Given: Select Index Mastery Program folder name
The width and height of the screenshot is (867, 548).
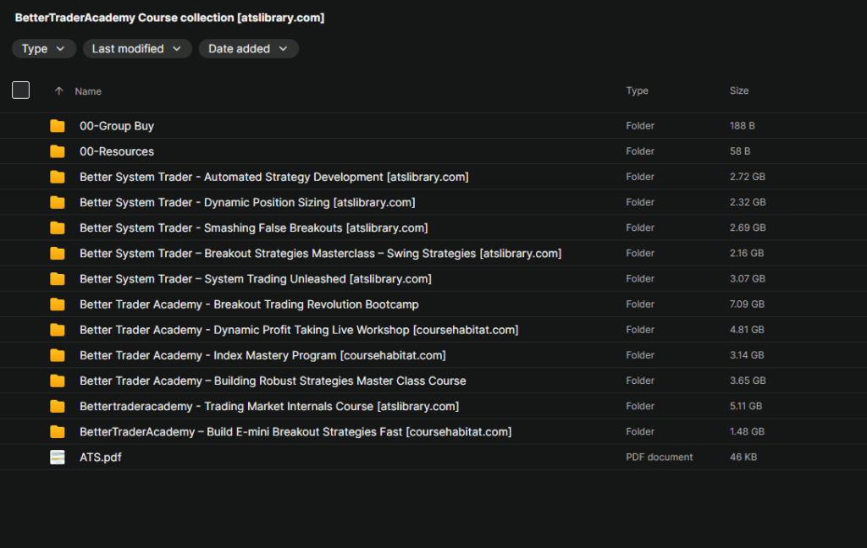Looking at the screenshot, I should 262,355.
